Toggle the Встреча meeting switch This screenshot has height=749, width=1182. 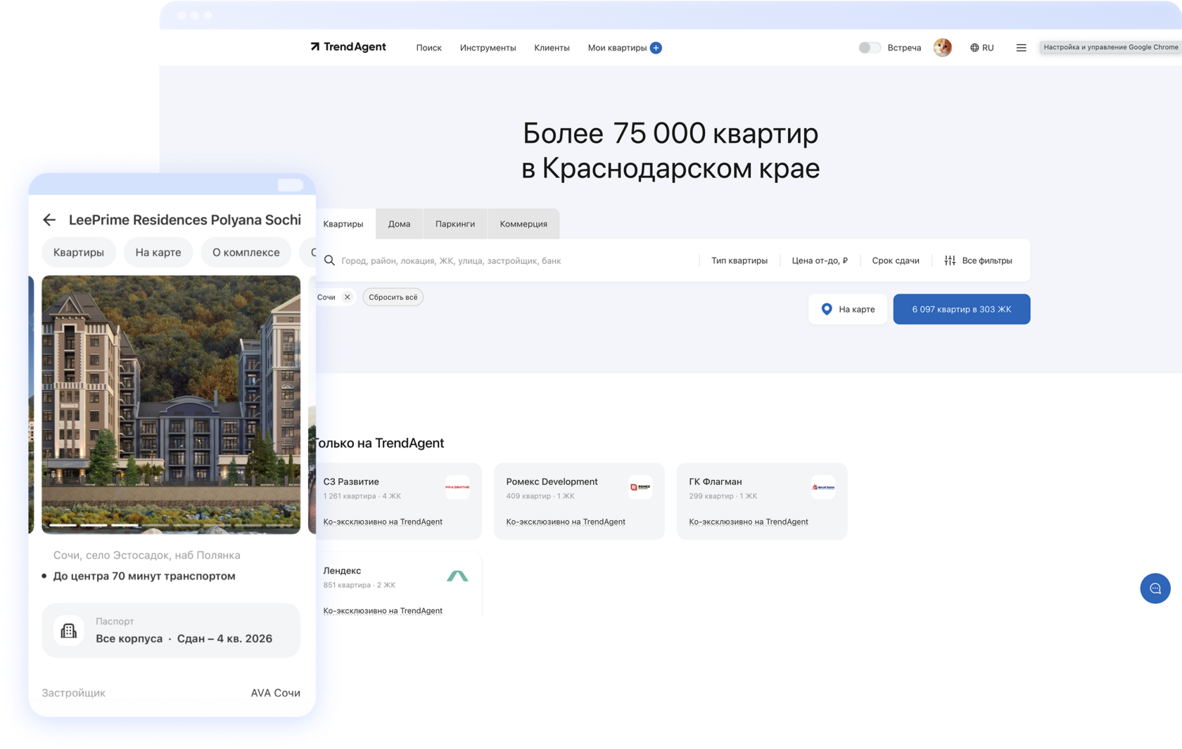(x=869, y=48)
